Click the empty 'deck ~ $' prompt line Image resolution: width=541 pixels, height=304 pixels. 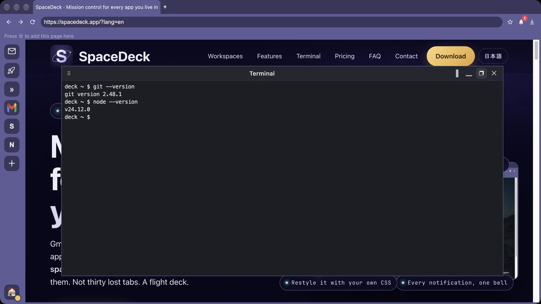pyautogui.click(x=77, y=117)
